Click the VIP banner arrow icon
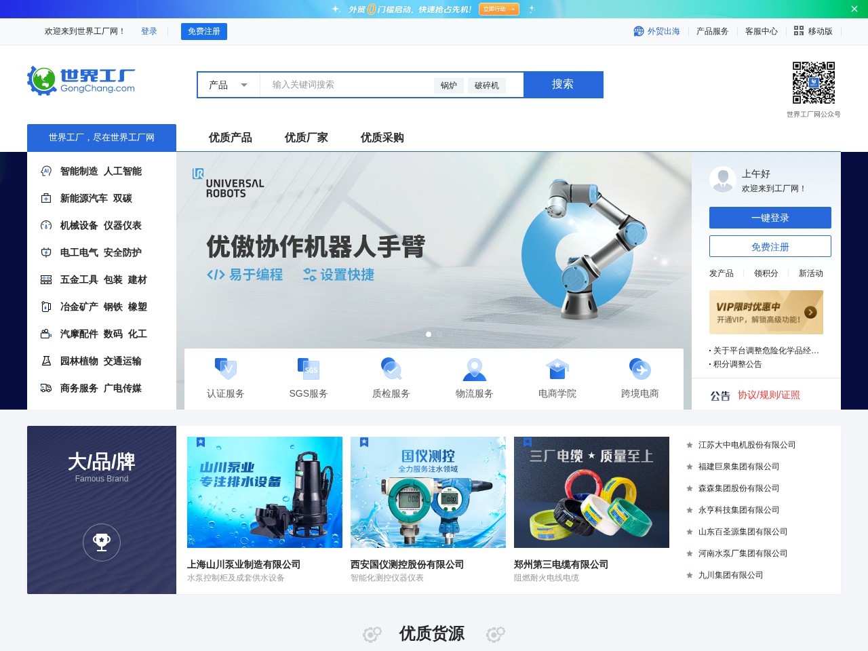 coord(810,313)
